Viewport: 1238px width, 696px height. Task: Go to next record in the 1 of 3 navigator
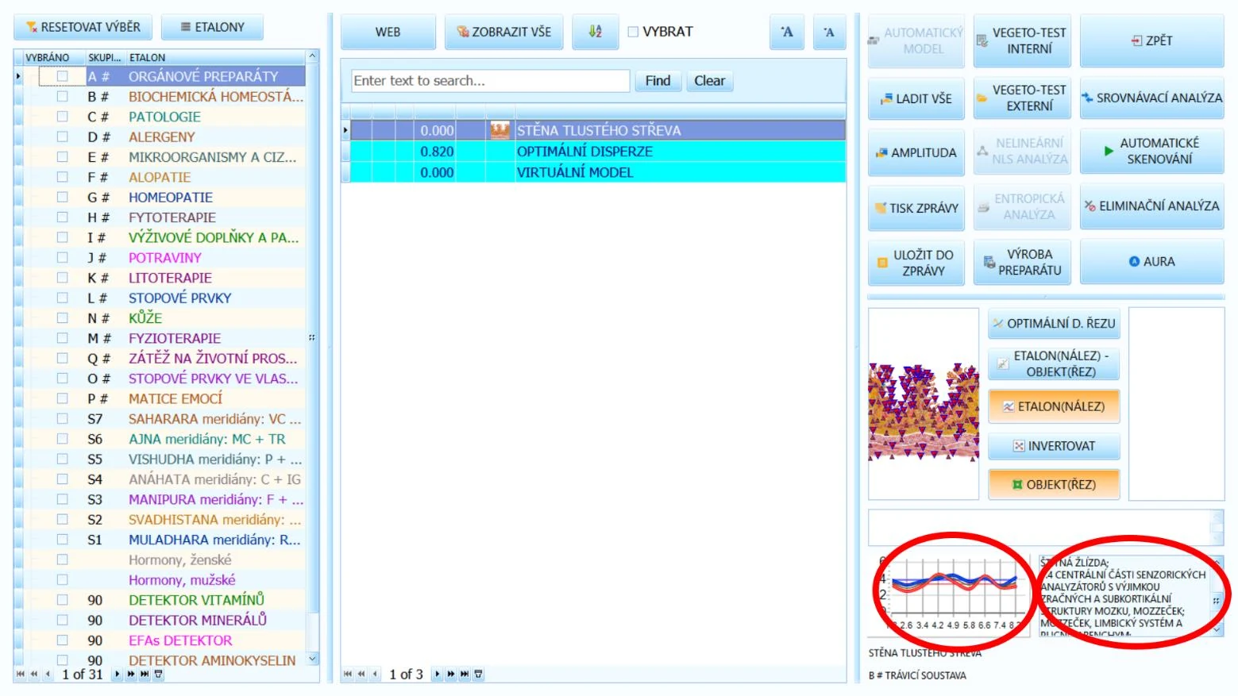click(x=437, y=675)
